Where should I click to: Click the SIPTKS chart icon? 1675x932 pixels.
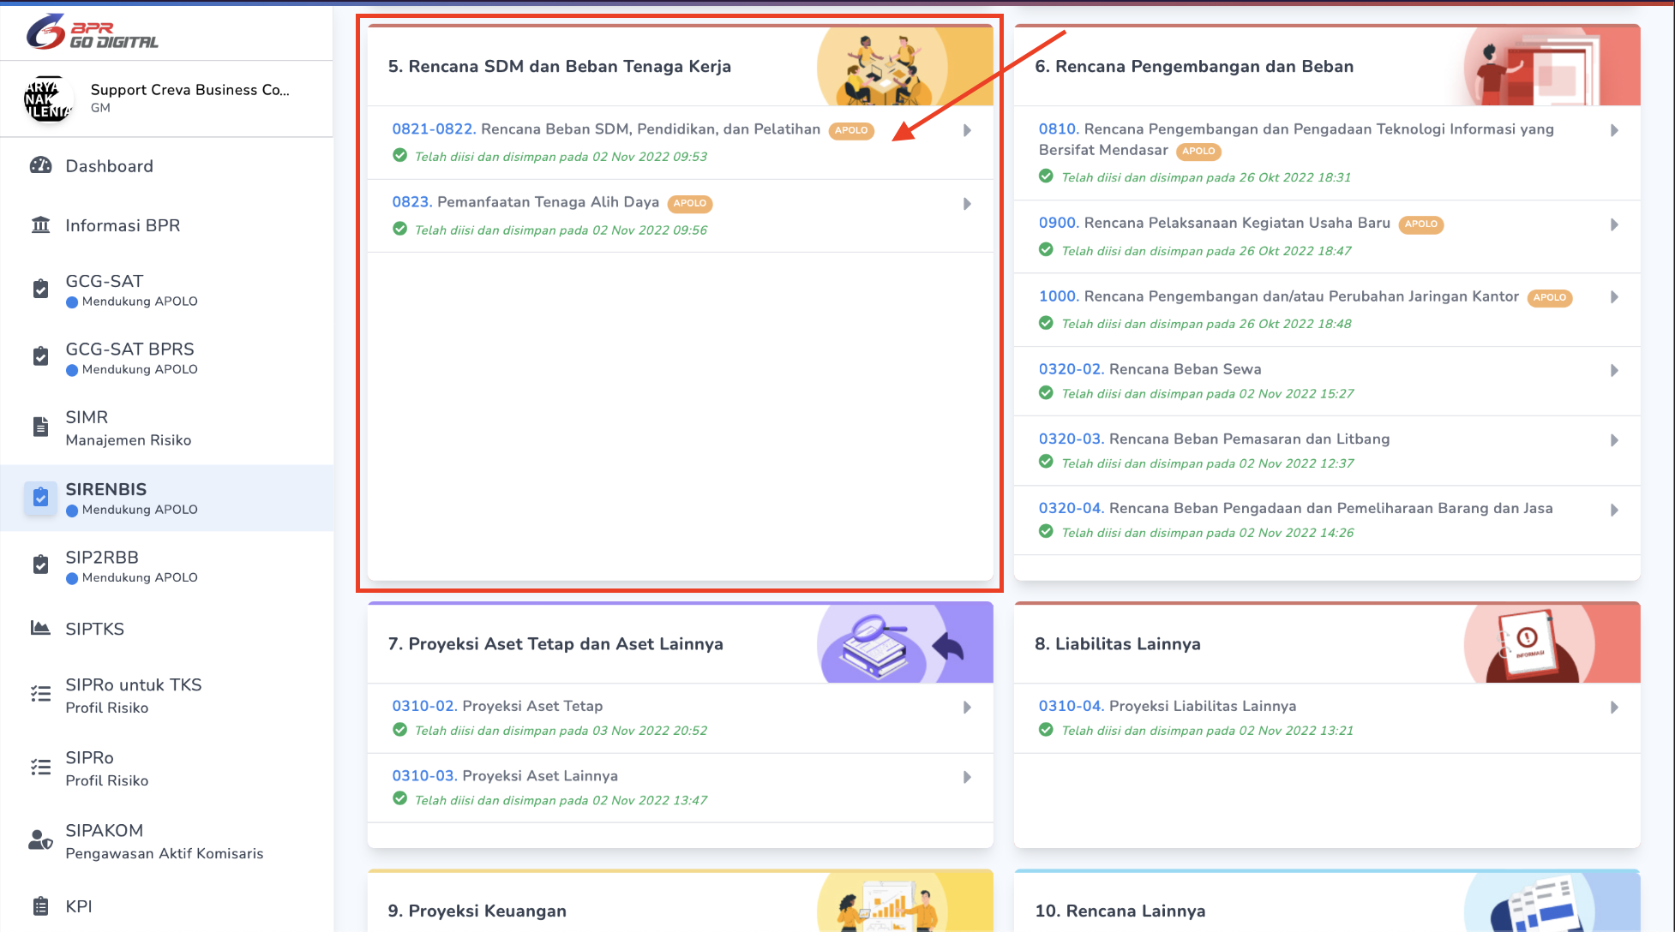coord(40,628)
